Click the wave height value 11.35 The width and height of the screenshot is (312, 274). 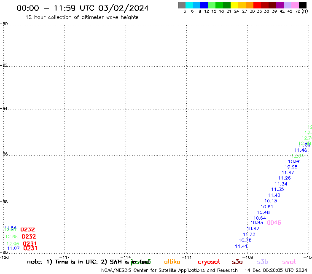click(x=277, y=189)
